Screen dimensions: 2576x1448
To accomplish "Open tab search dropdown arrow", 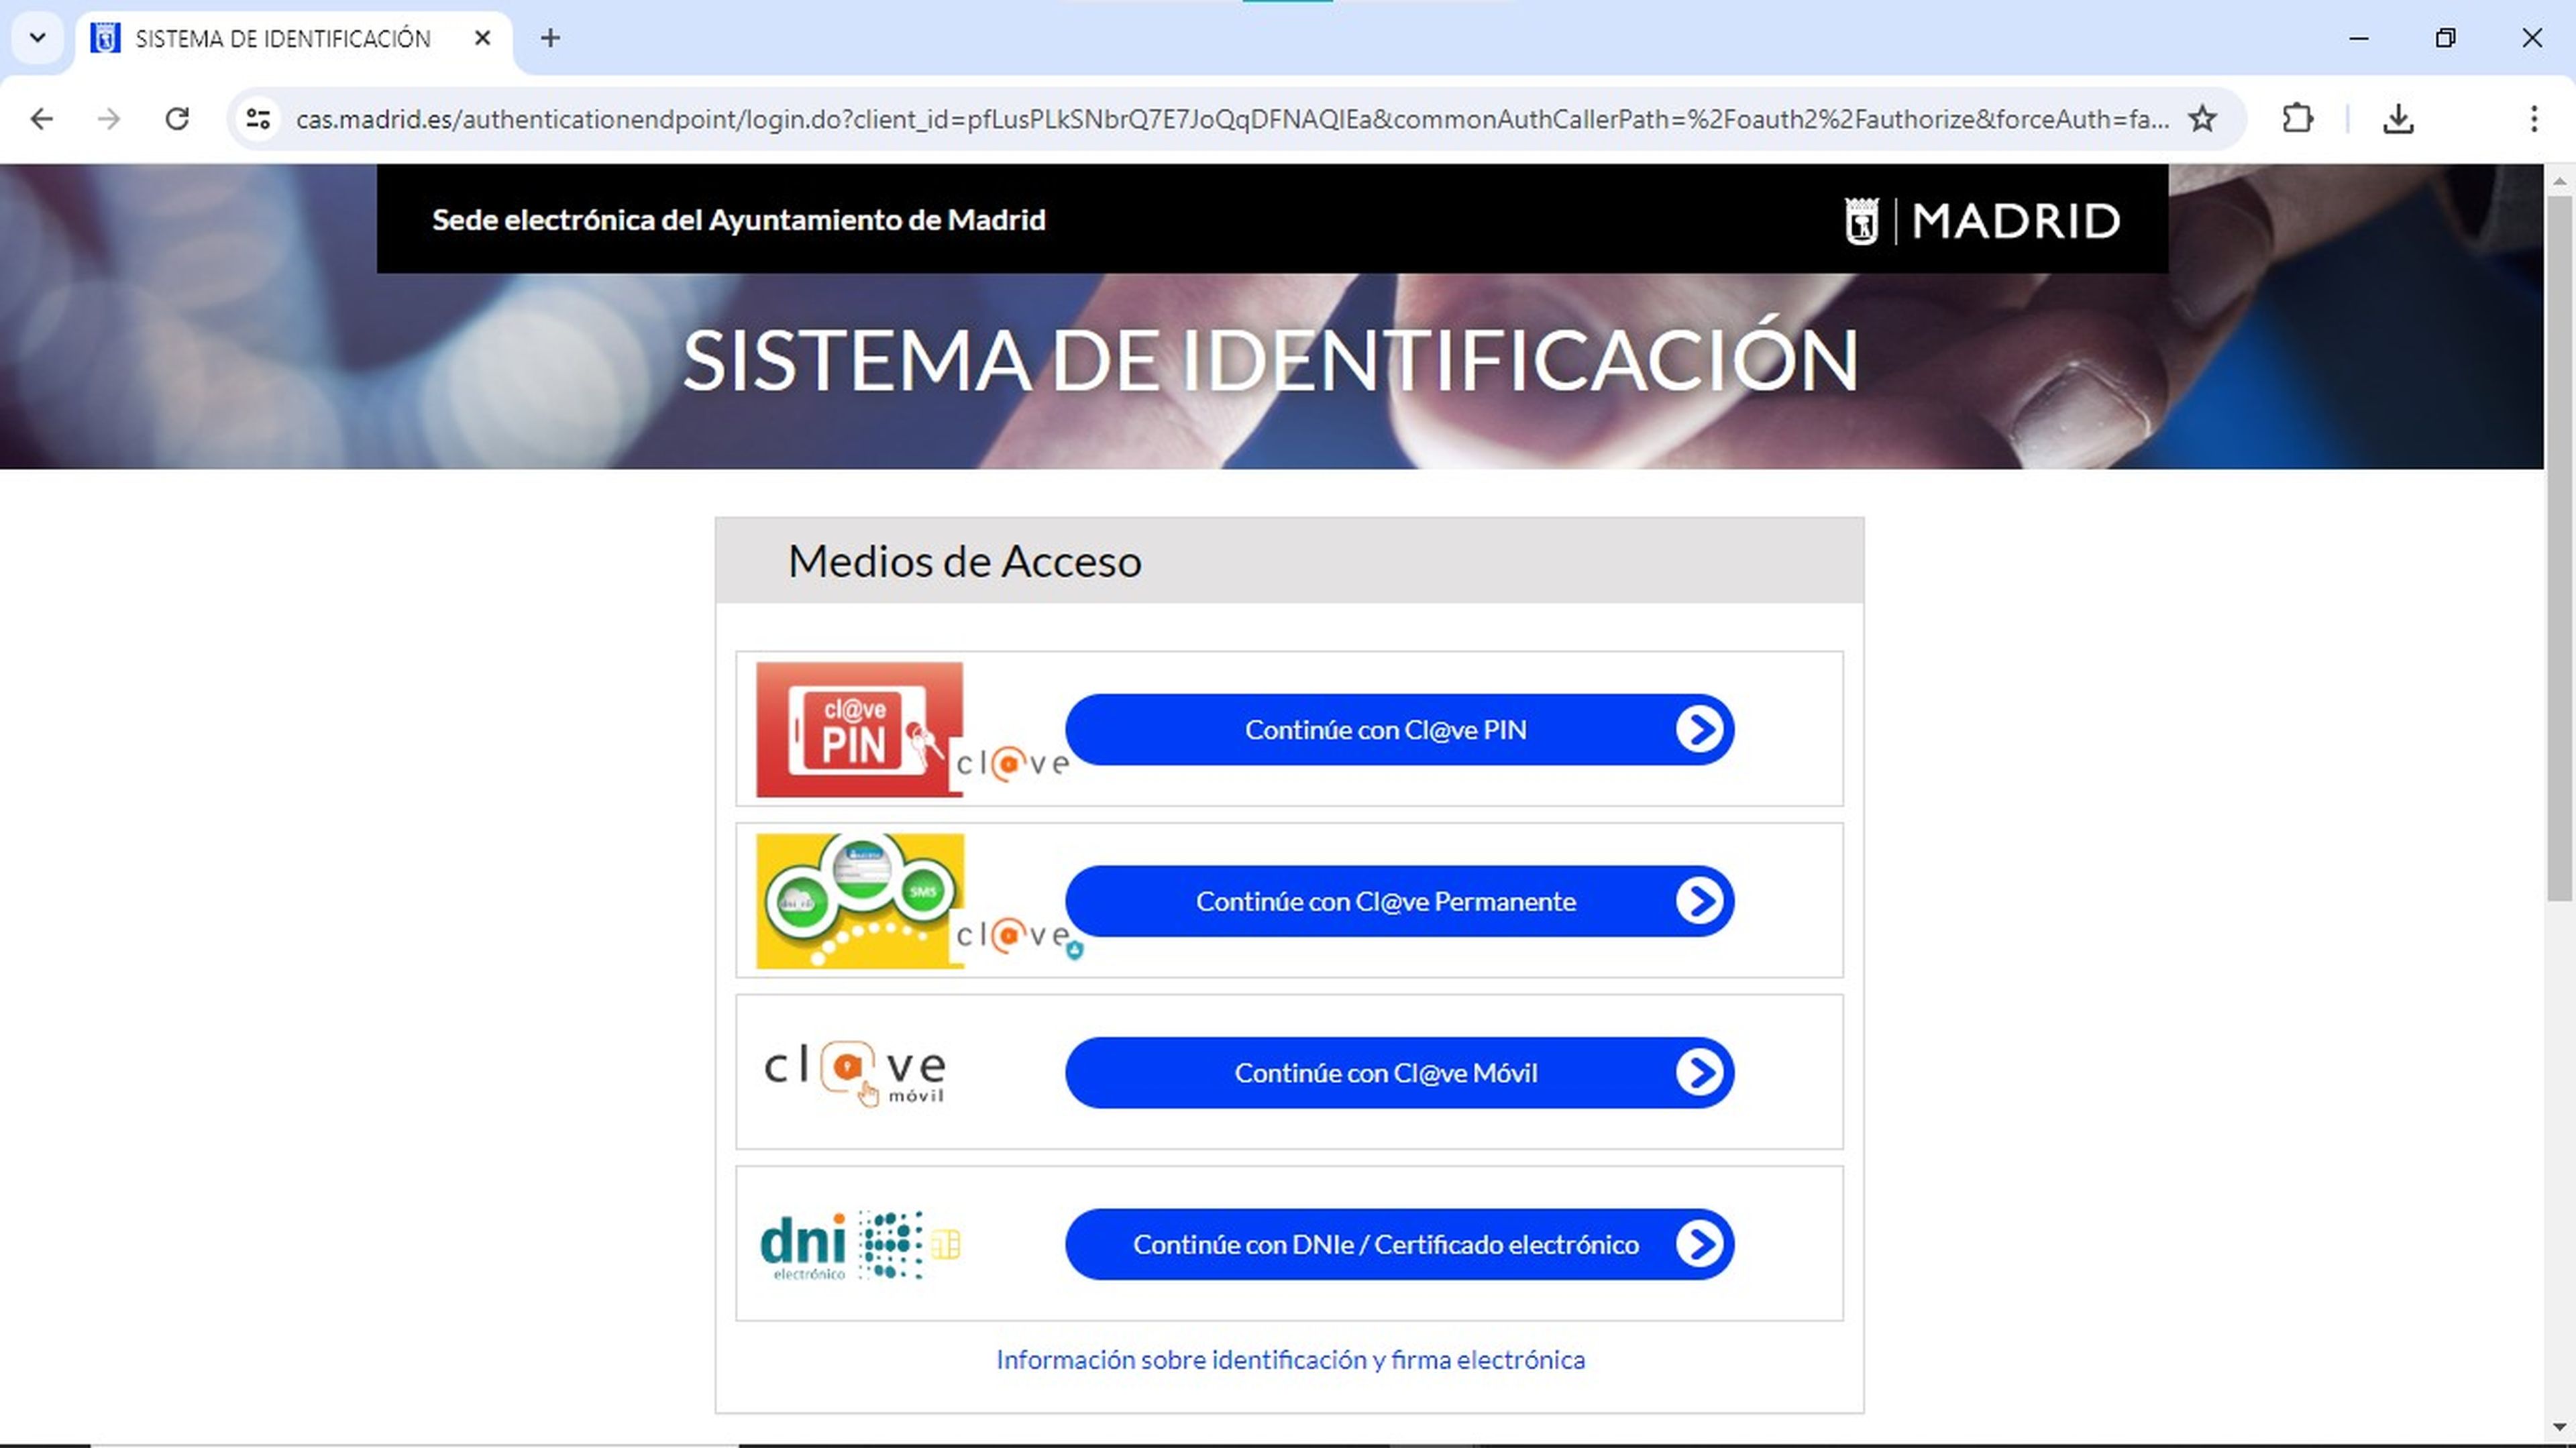I will pos(38,38).
